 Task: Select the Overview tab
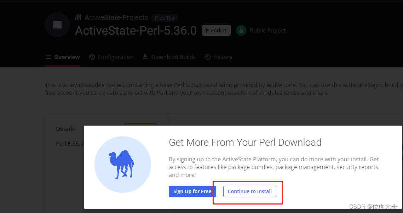click(67, 57)
